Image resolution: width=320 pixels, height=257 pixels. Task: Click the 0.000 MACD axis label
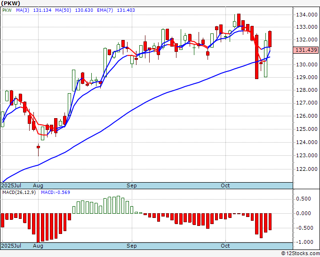303,213
